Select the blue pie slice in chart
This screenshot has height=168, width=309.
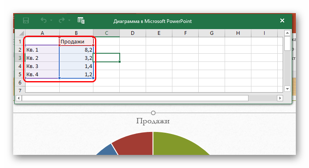(108, 151)
